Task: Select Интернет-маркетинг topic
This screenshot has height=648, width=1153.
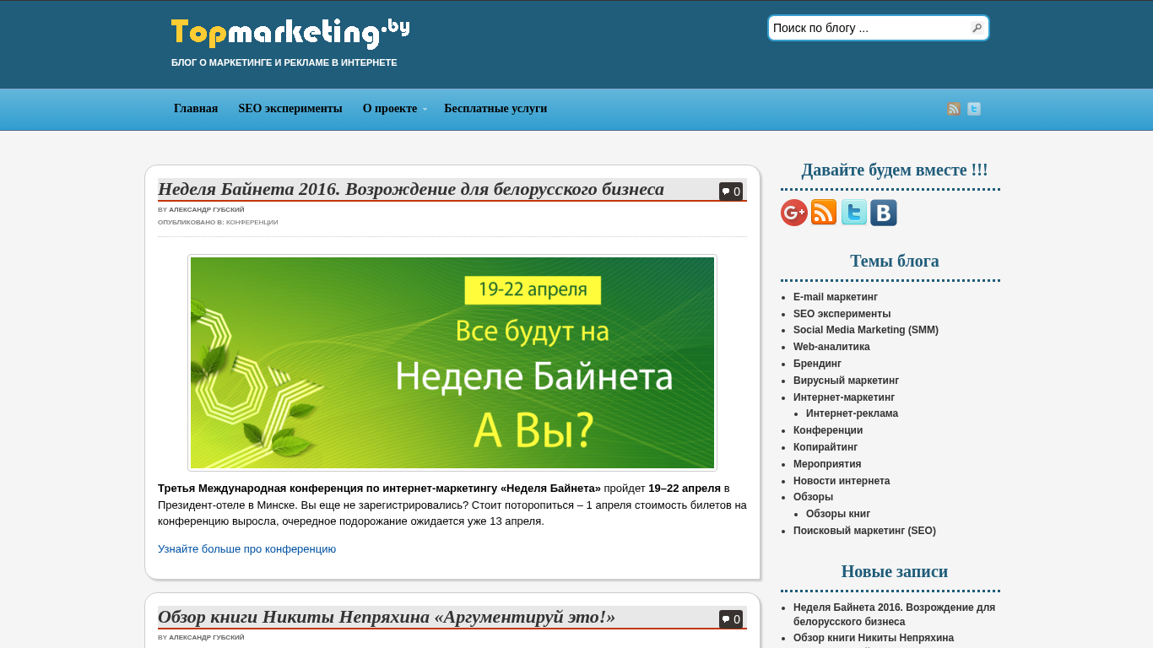Action: point(844,397)
